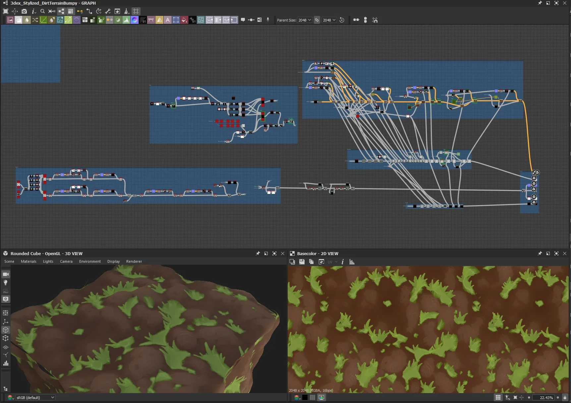The width and height of the screenshot is (571, 403).
Task: Show the histogram in the 2D view
Action: [x=352, y=262]
